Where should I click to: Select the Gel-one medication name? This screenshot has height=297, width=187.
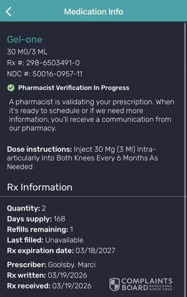25,40
